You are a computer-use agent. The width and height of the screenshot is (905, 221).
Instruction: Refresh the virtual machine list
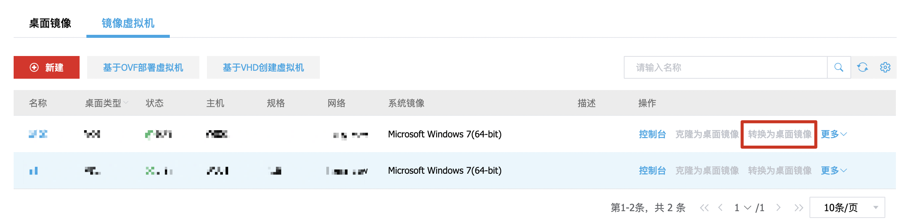click(x=863, y=67)
